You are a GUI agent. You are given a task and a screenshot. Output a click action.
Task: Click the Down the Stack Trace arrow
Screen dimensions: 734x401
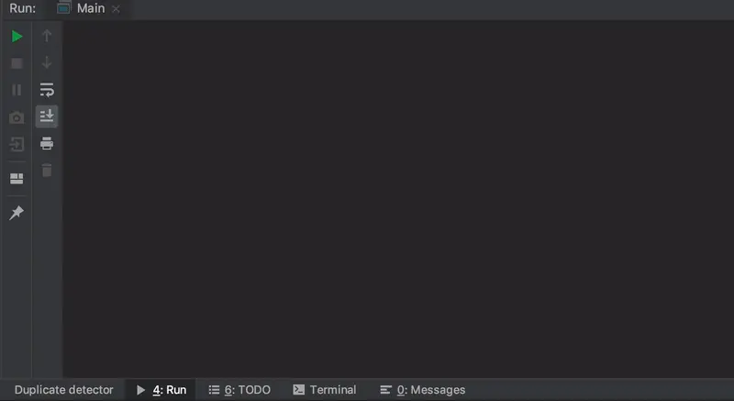pyautogui.click(x=47, y=62)
